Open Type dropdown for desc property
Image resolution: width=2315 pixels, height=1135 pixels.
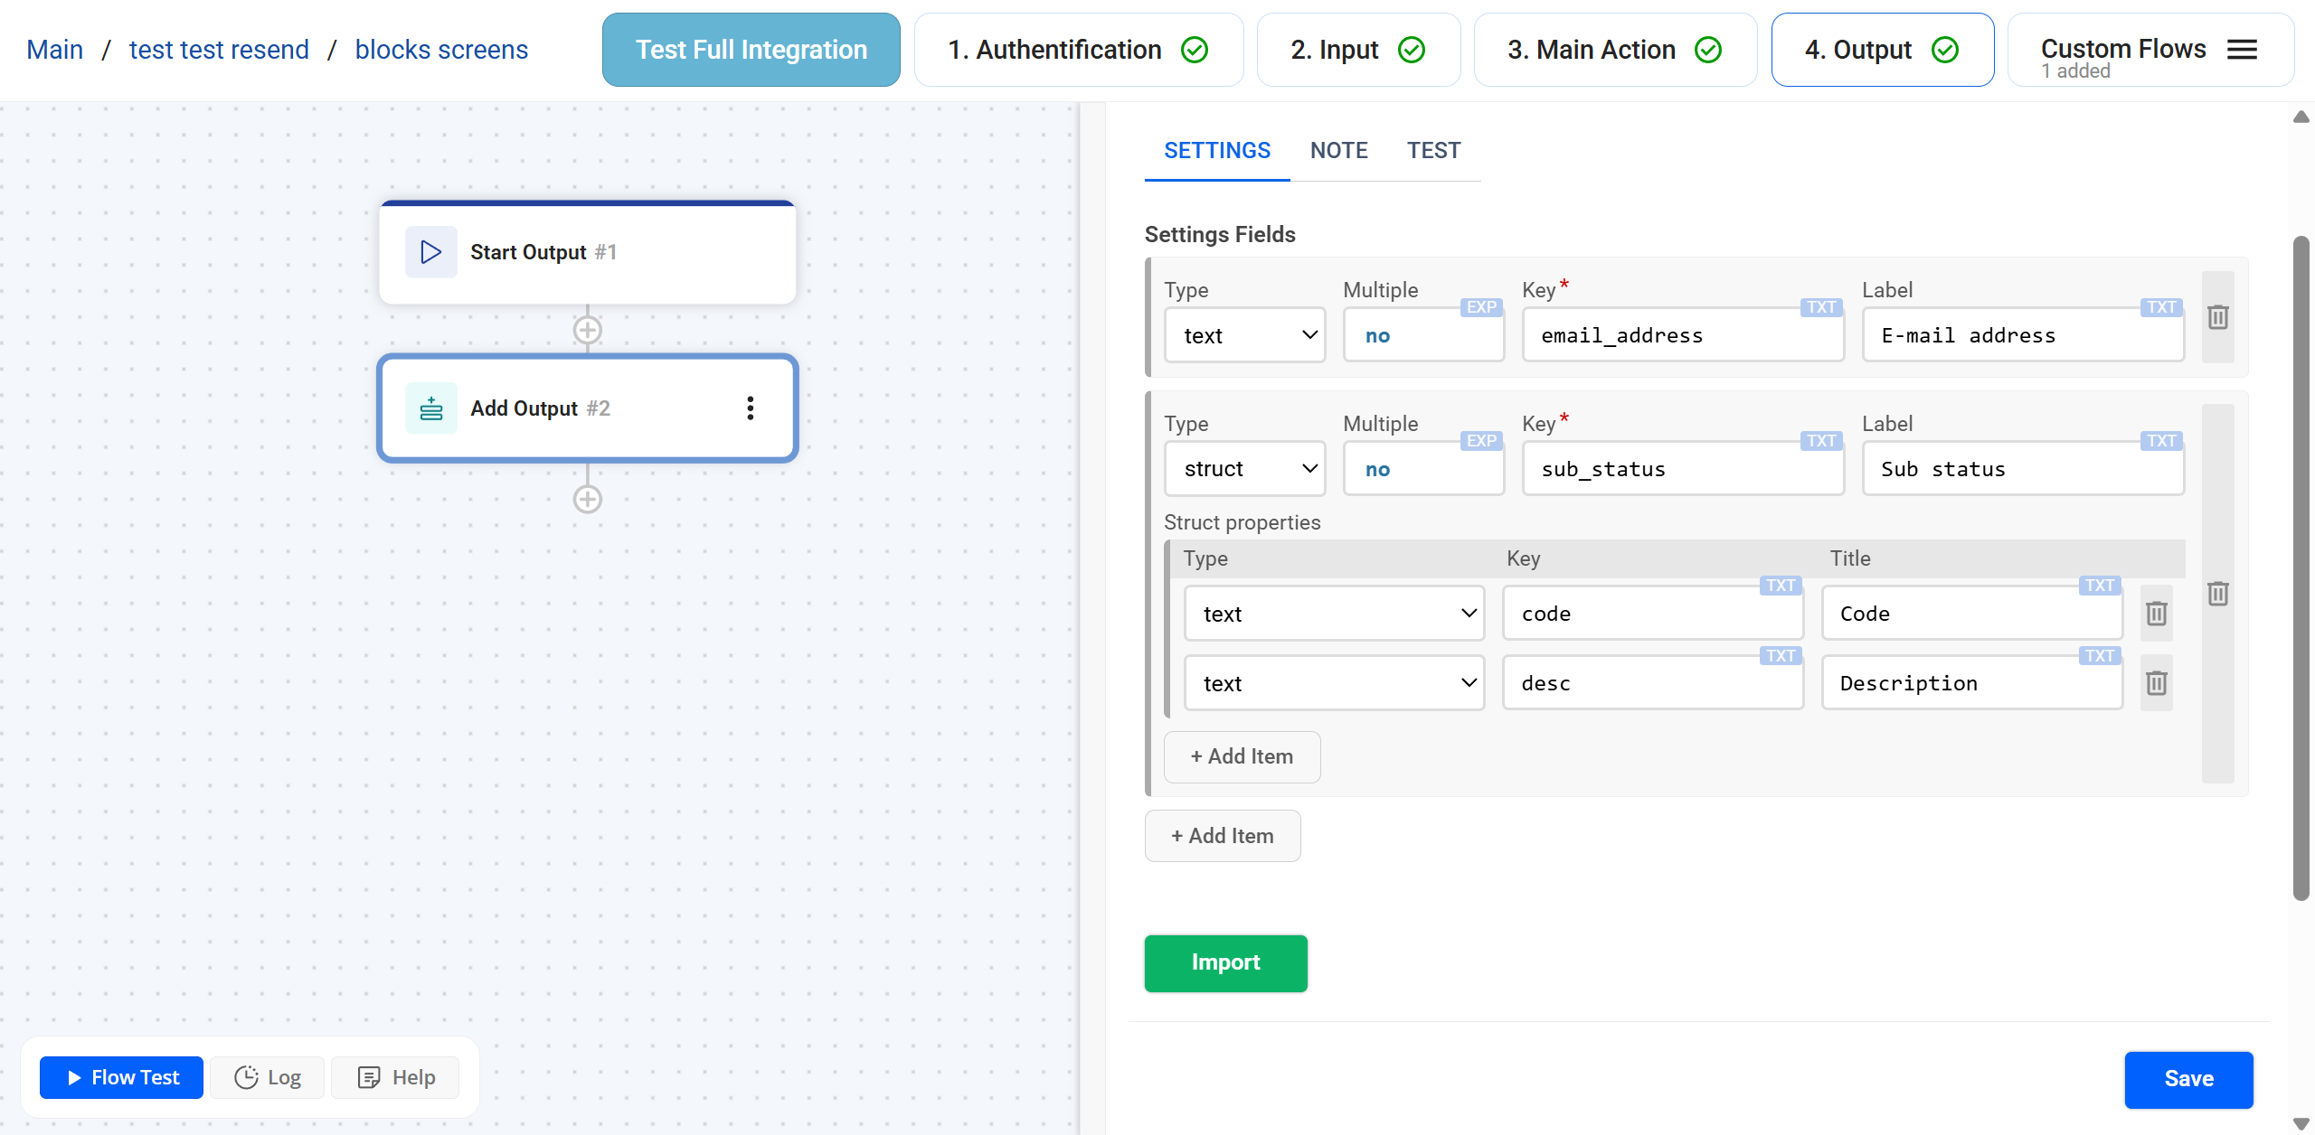1334,683
